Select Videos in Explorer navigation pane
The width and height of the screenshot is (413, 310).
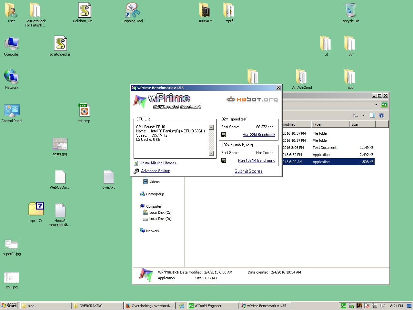pyautogui.click(x=151, y=182)
